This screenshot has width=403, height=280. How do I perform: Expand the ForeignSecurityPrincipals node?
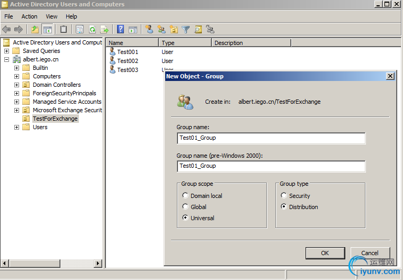(x=17, y=93)
